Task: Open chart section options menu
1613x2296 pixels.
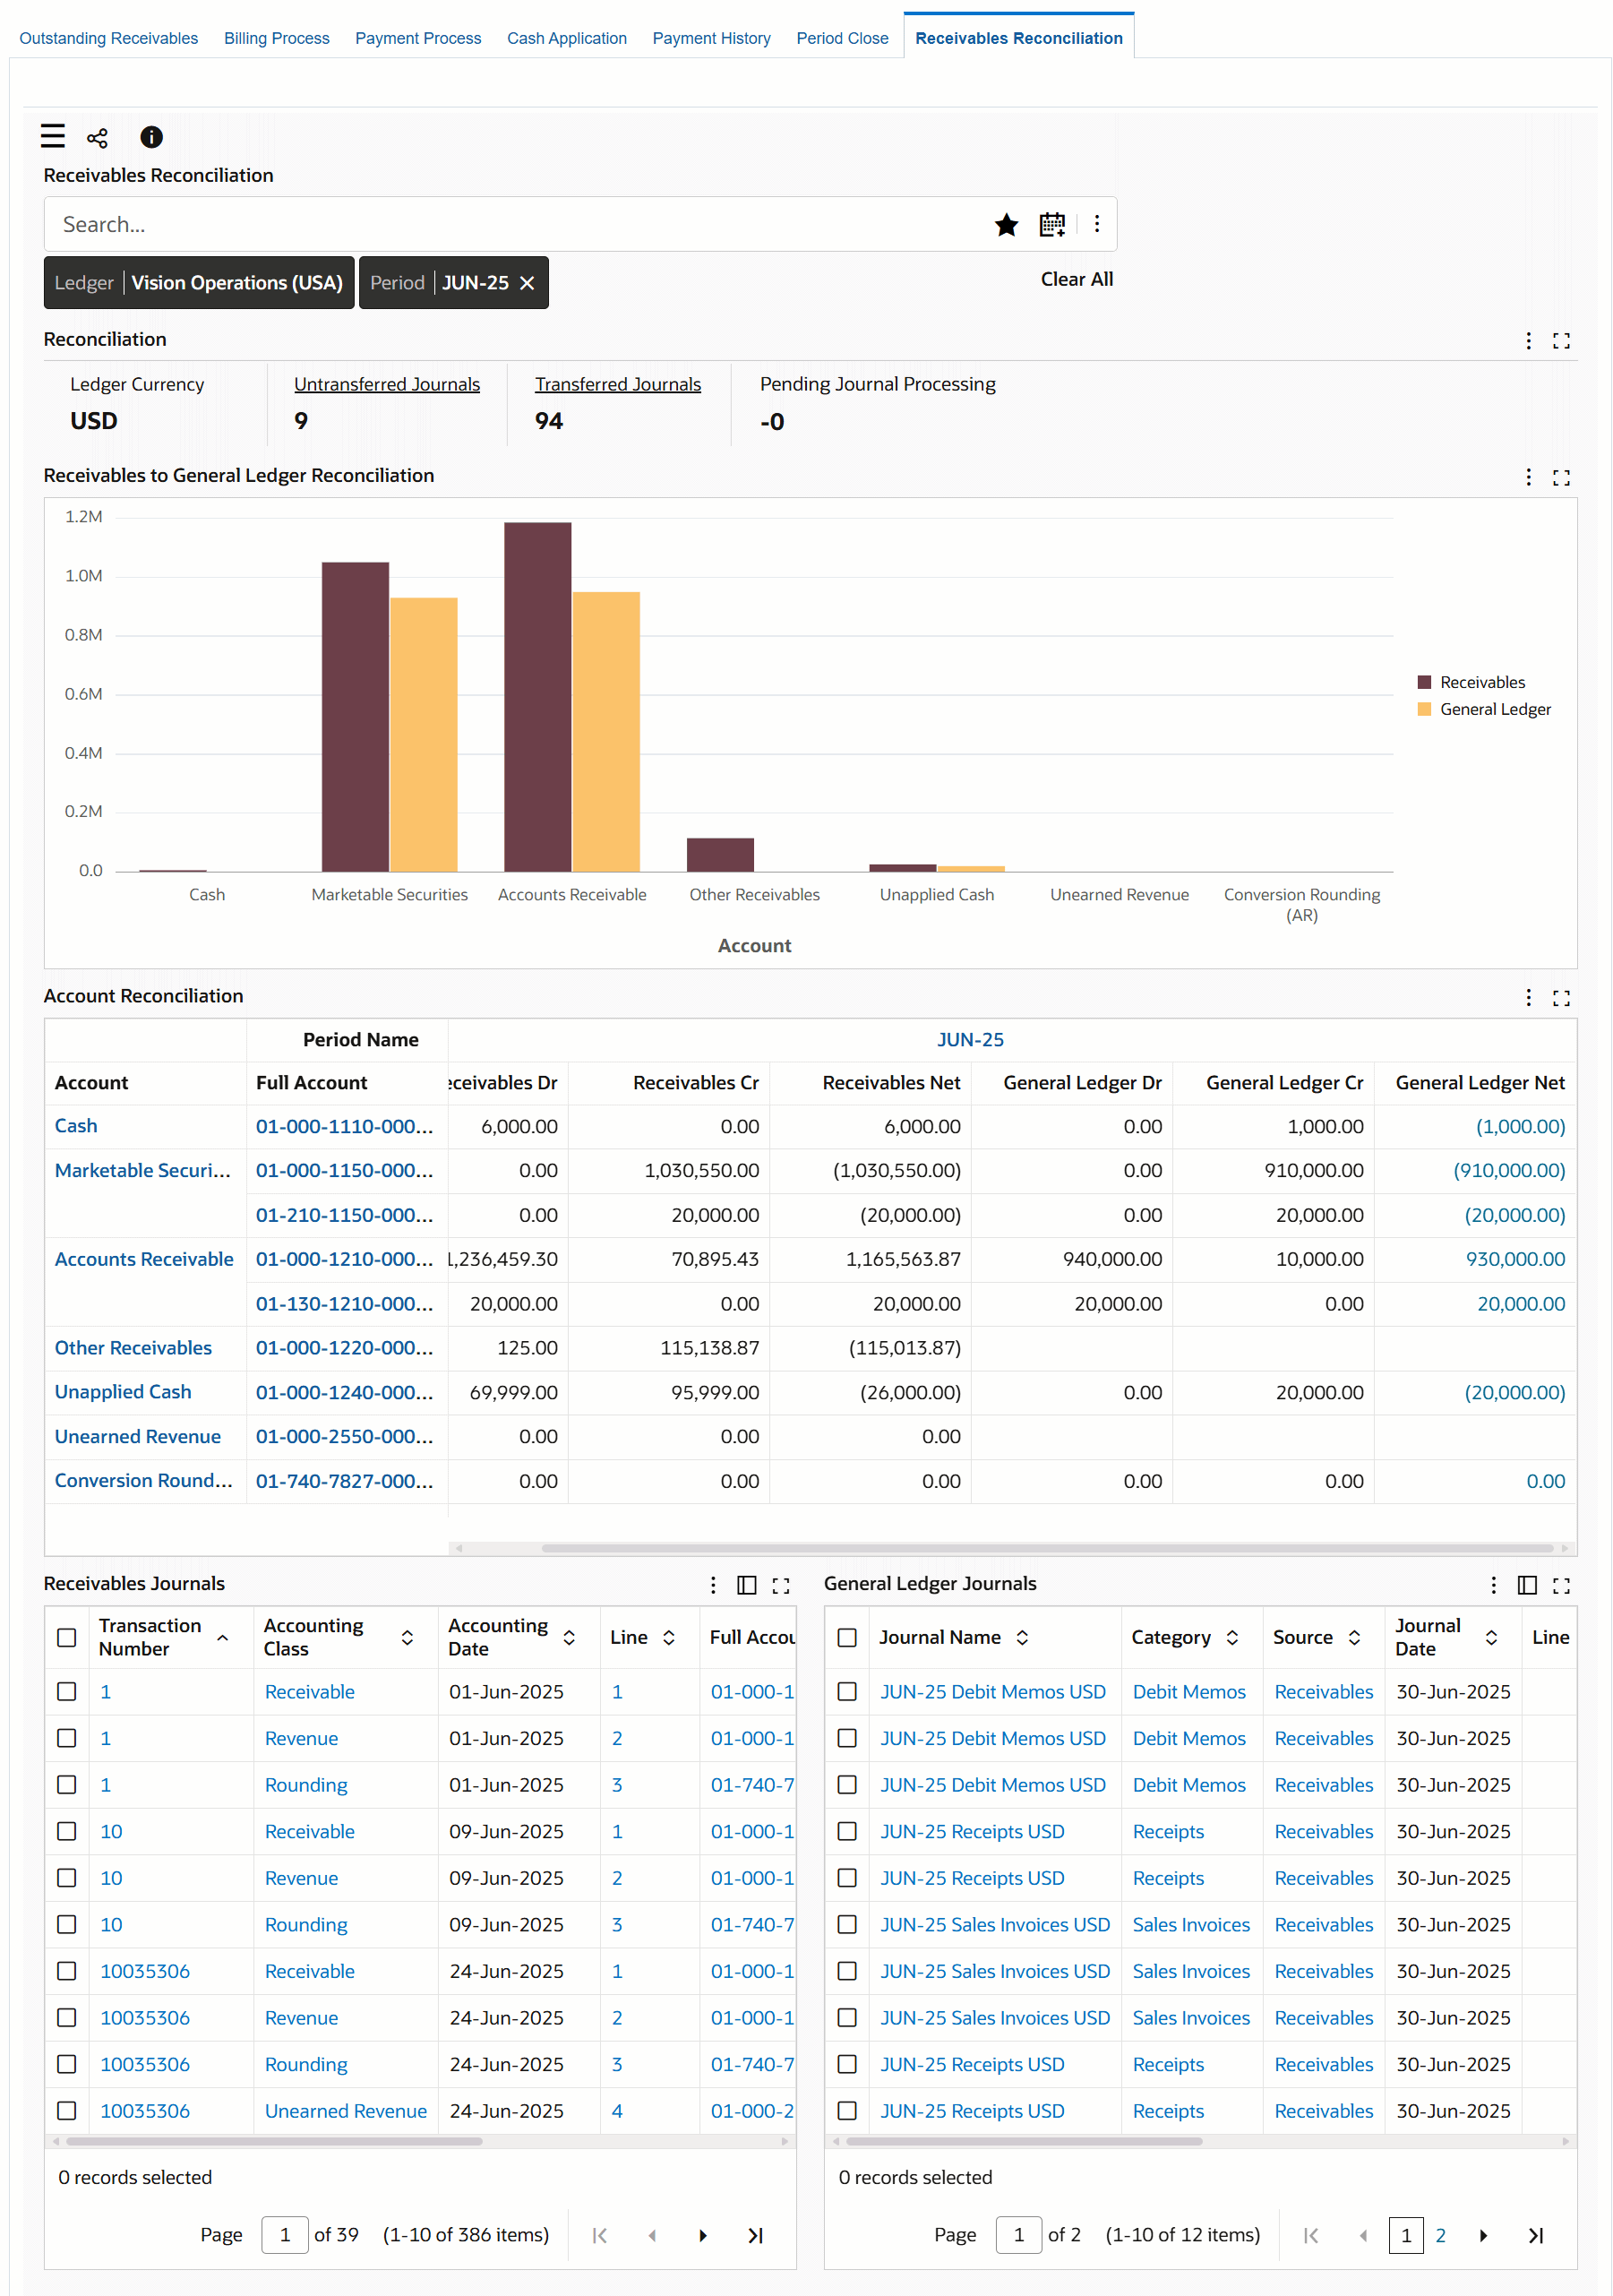Action: [1528, 477]
